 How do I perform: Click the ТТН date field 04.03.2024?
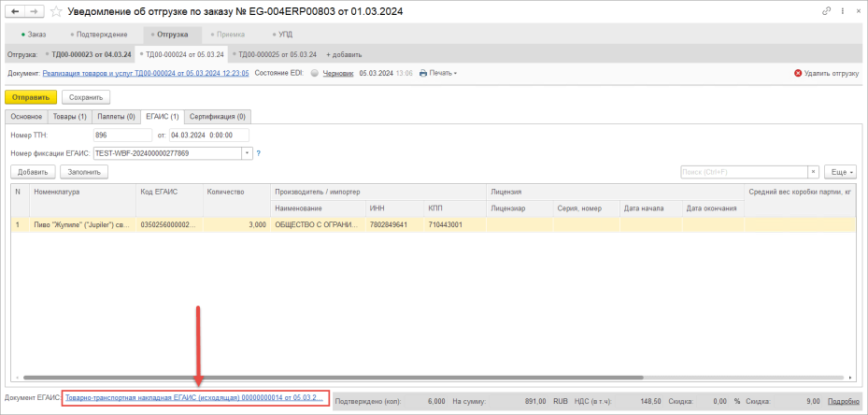pyautogui.click(x=209, y=135)
